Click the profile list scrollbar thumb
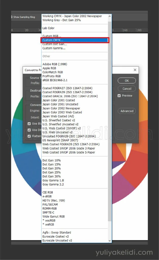This screenshot has width=159, height=260. point(110,121)
